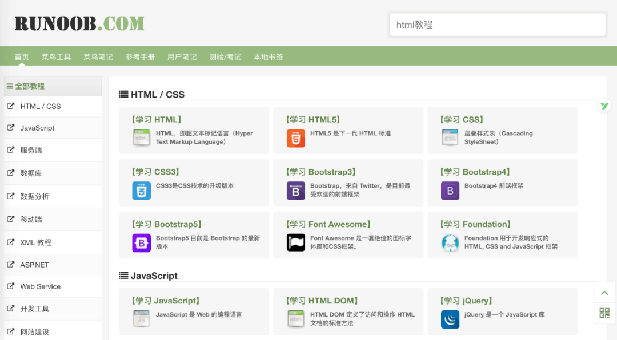
Task: Click the back-to-top arrow button
Action: click(604, 293)
